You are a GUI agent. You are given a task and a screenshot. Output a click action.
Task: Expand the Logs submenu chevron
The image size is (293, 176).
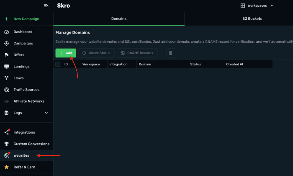coord(46,113)
